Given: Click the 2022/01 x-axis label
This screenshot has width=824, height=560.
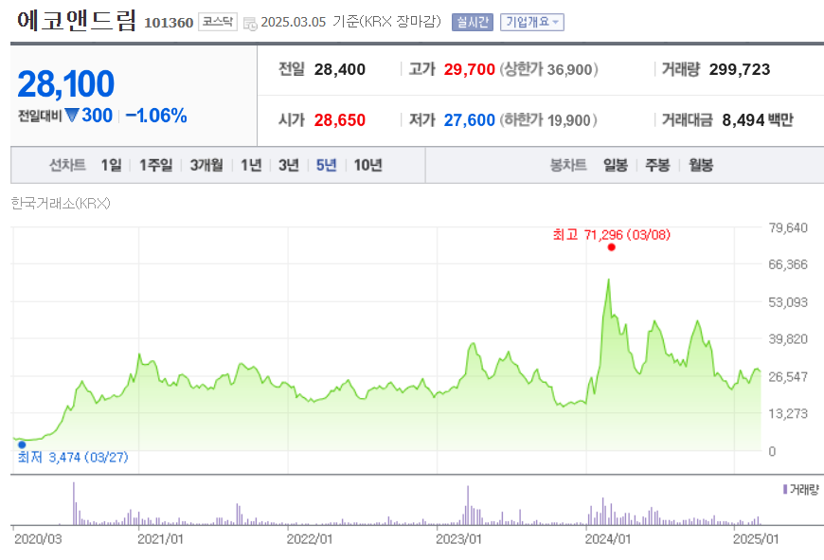Looking at the screenshot, I should tap(310, 539).
